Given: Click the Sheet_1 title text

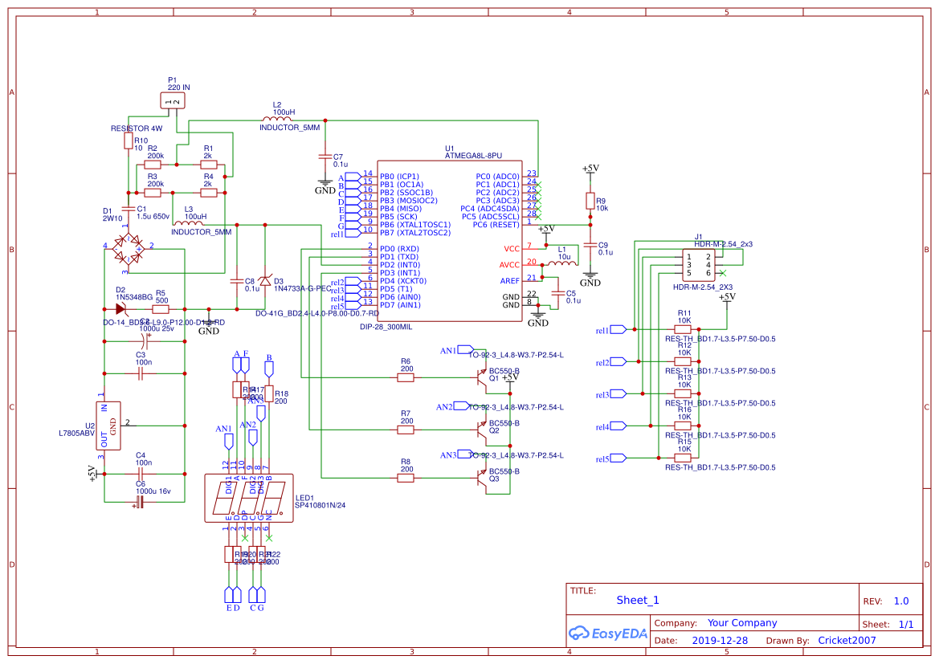Looking at the screenshot, I should pos(638,600).
